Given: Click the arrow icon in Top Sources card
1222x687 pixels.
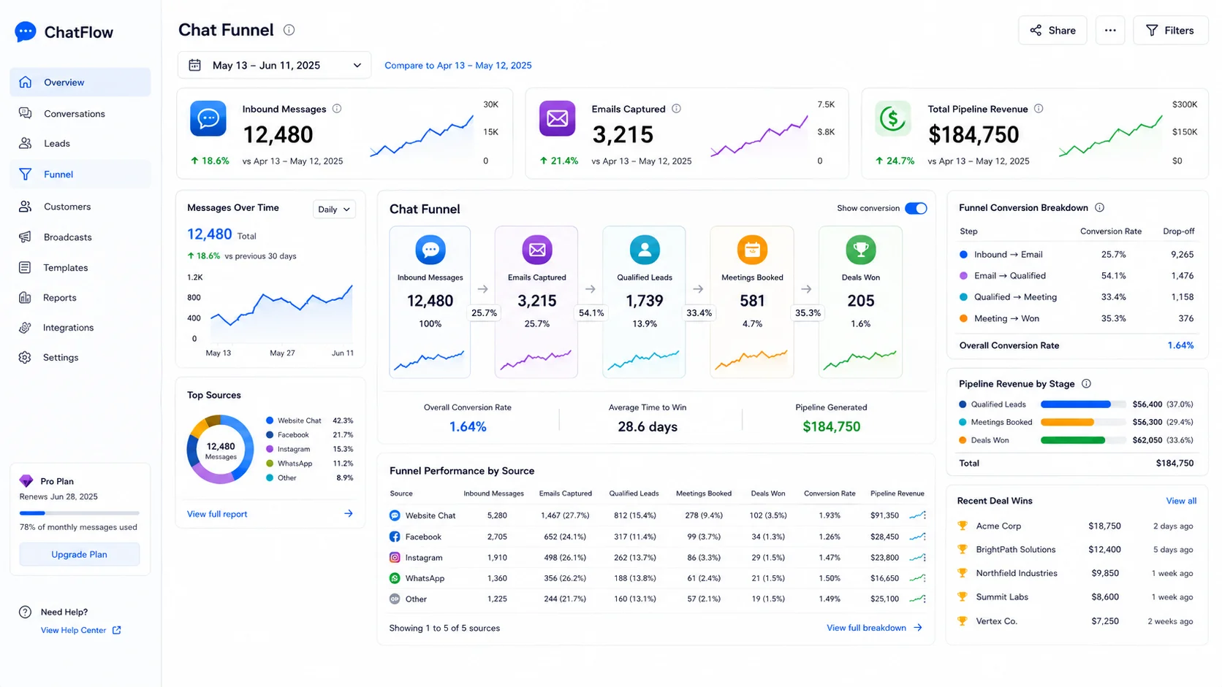Looking at the screenshot, I should click(349, 514).
